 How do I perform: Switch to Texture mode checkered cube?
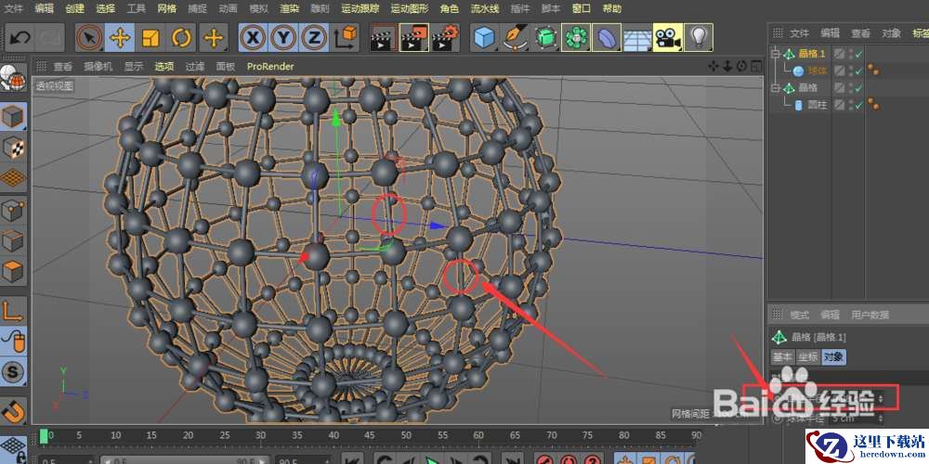[13, 148]
